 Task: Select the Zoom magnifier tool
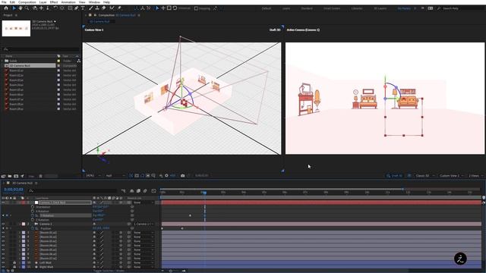27,8
